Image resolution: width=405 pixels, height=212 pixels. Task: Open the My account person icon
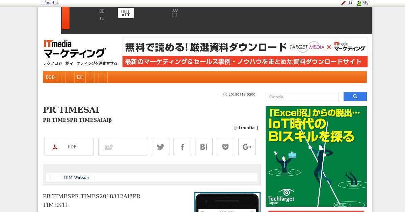[x=363, y=3]
